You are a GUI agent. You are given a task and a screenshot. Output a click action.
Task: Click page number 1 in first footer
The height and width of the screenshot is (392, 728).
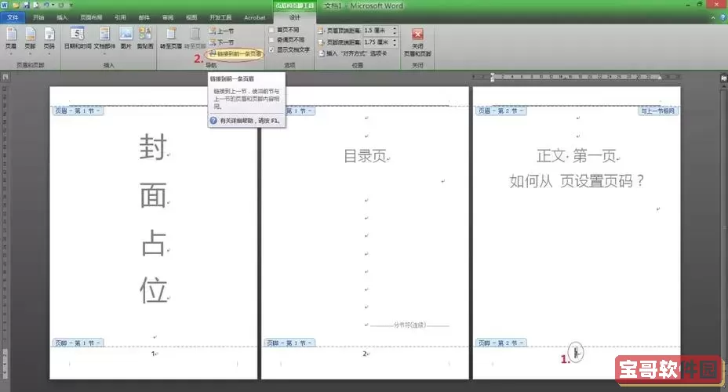pyautogui.click(x=153, y=354)
